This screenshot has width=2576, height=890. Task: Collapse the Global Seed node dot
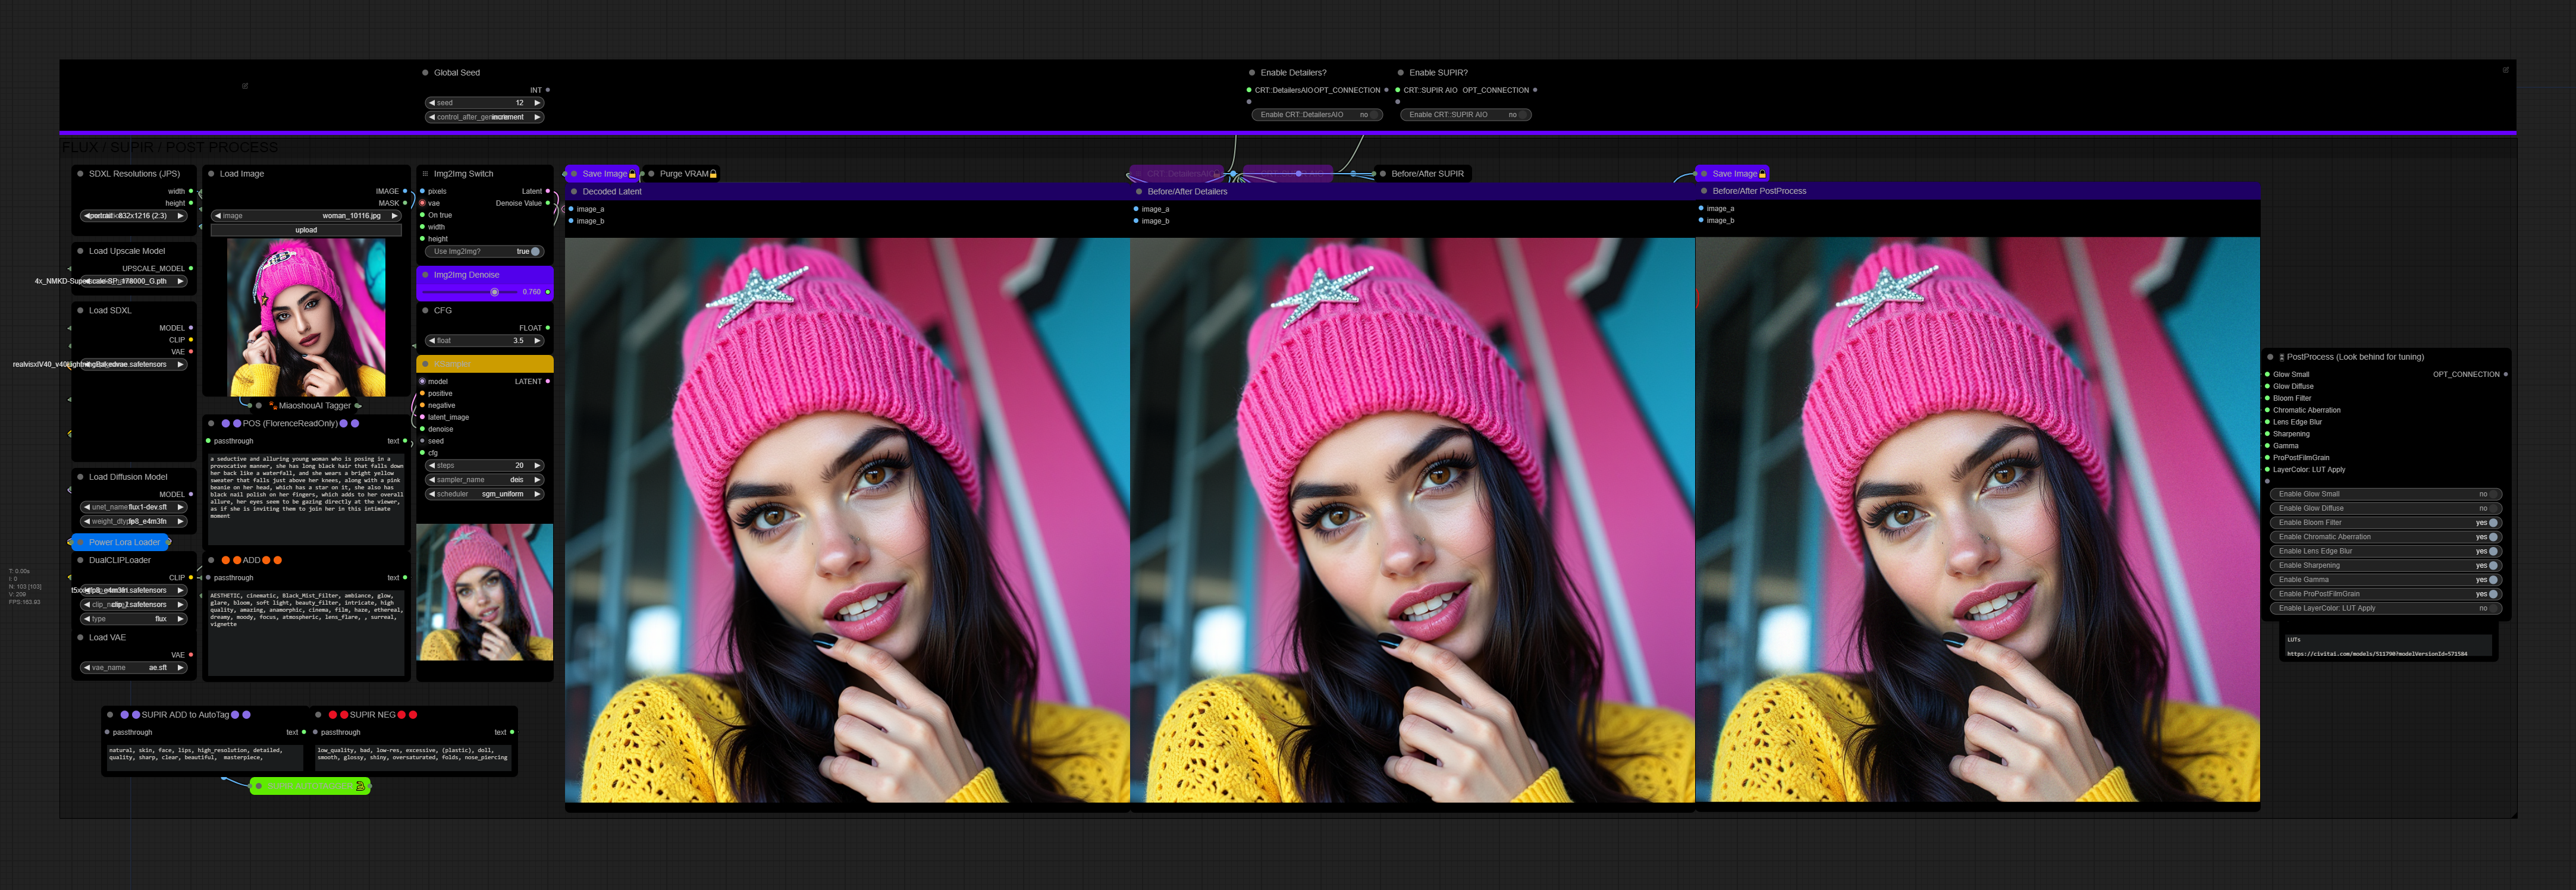425,73
